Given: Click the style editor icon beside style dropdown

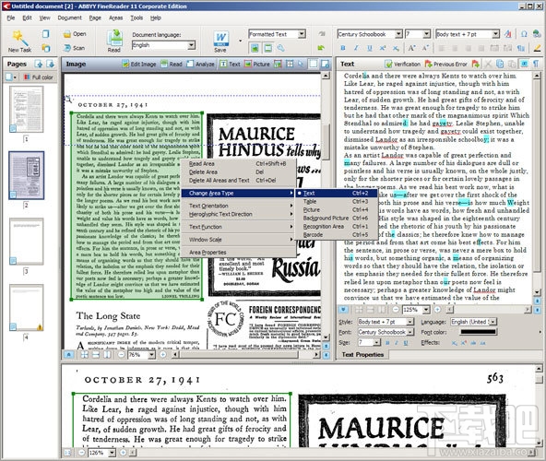Looking at the screenshot, I should 508,34.
